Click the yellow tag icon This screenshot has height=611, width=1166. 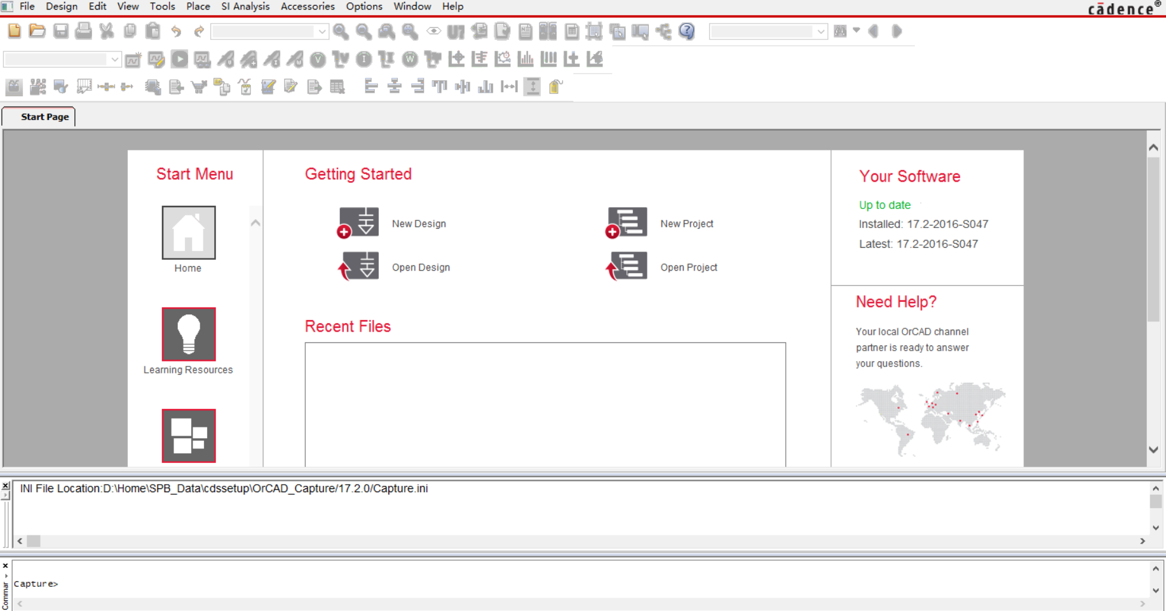[x=556, y=86]
